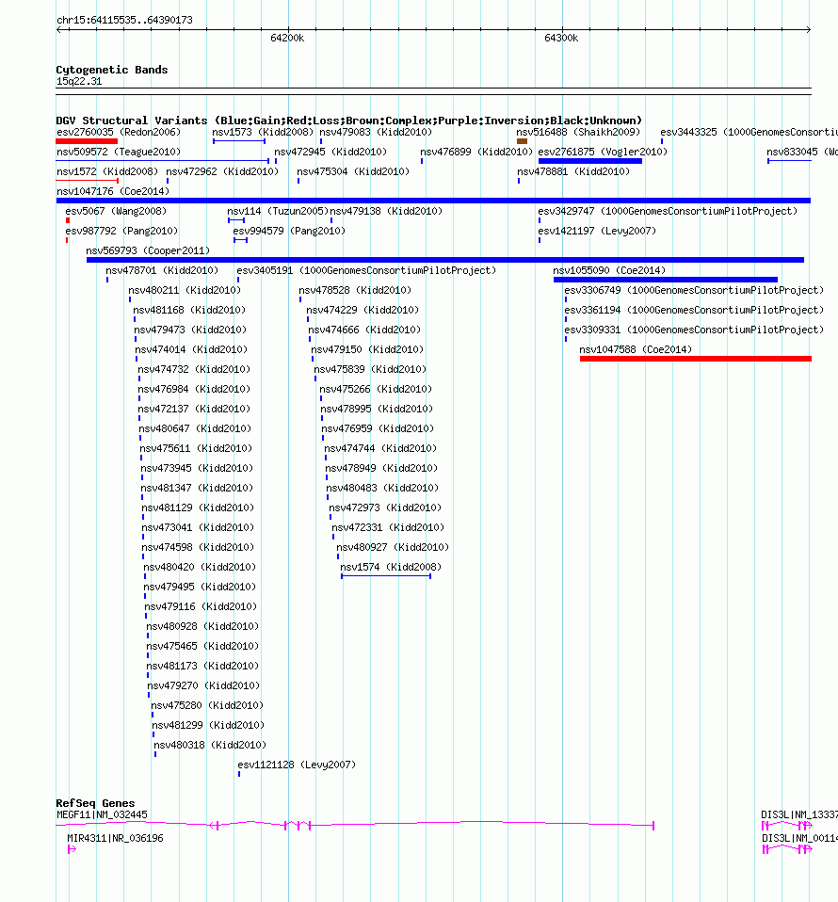Click nsv478528 (Kidd2010) label
Viewport: 838px width, 902px height.
tap(355, 290)
